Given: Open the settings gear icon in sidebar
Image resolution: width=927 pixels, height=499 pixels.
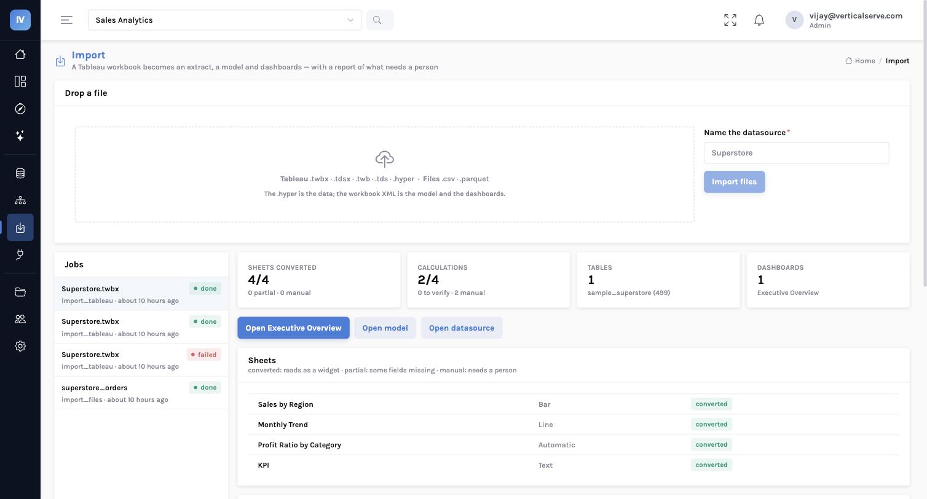Looking at the screenshot, I should coord(20,346).
